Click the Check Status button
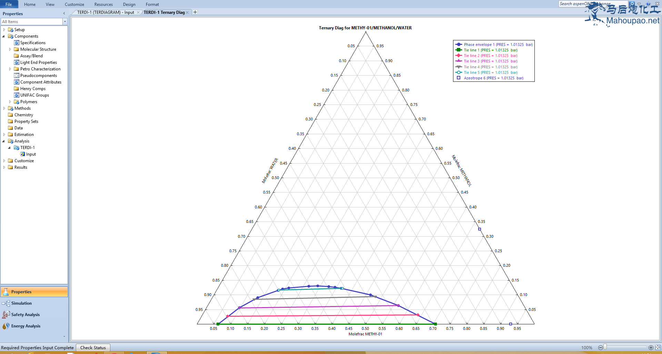 click(x=93, y=347)
